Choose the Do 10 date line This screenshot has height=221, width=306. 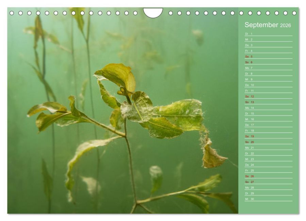point(269,85)
